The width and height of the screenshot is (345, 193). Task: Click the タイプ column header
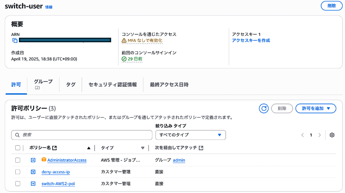[107, 148]
